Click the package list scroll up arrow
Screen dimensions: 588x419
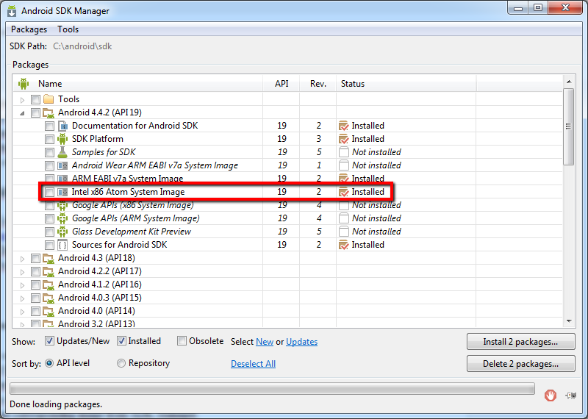569,82
